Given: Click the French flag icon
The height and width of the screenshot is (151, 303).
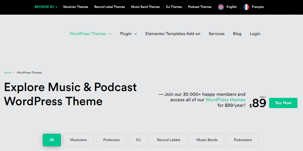Looking at the screenshot, I should tap(246, 7).
